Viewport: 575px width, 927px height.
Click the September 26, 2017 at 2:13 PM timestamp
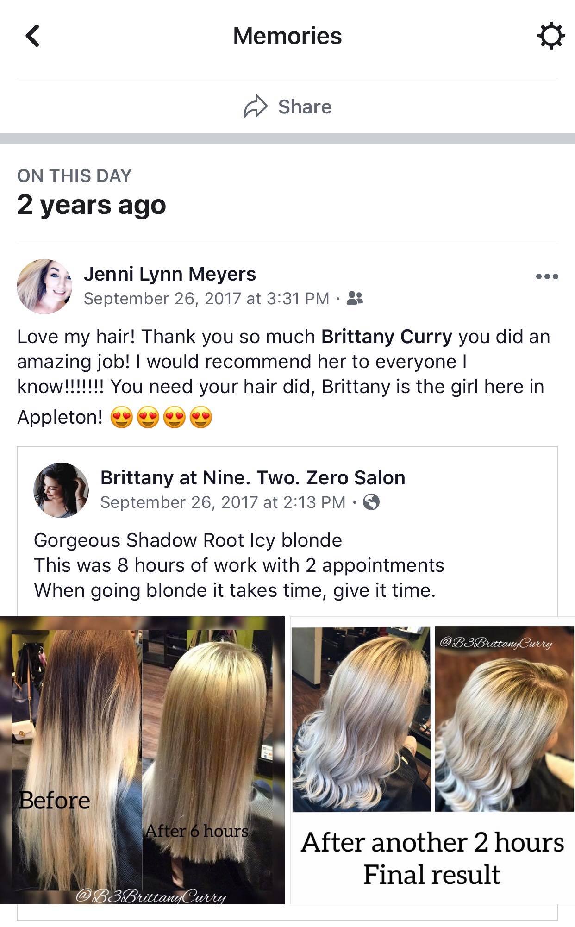[223, 502]
